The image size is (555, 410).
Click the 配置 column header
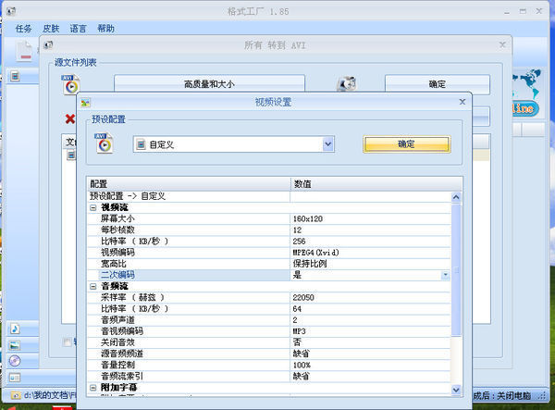click(x=189, y=184)
